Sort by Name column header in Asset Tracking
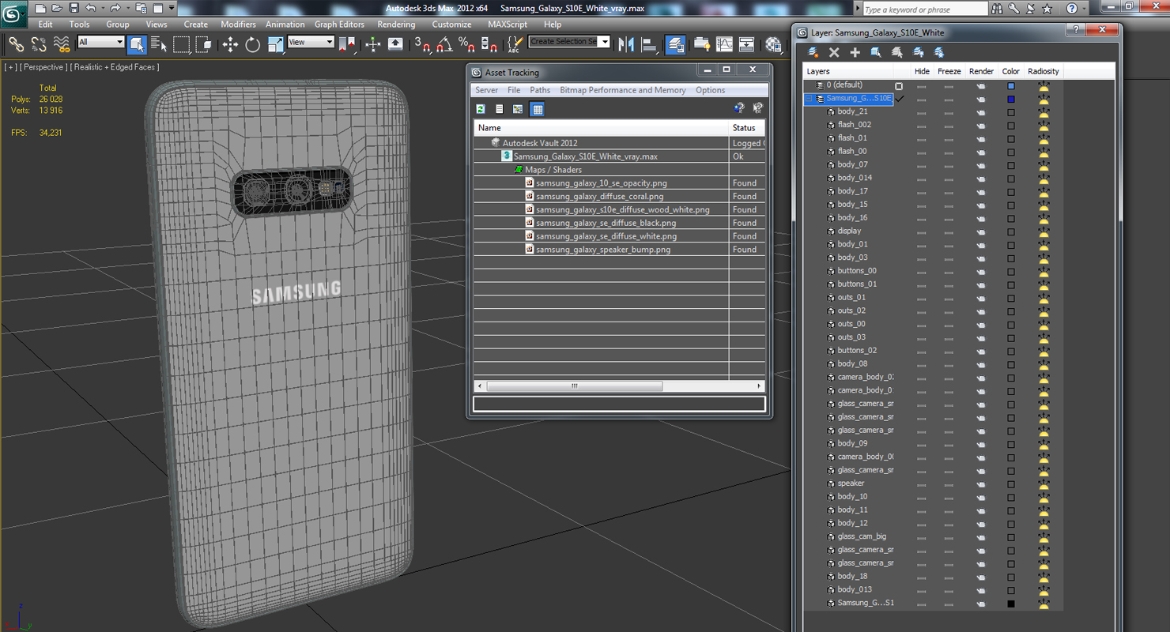 [602, 128]
